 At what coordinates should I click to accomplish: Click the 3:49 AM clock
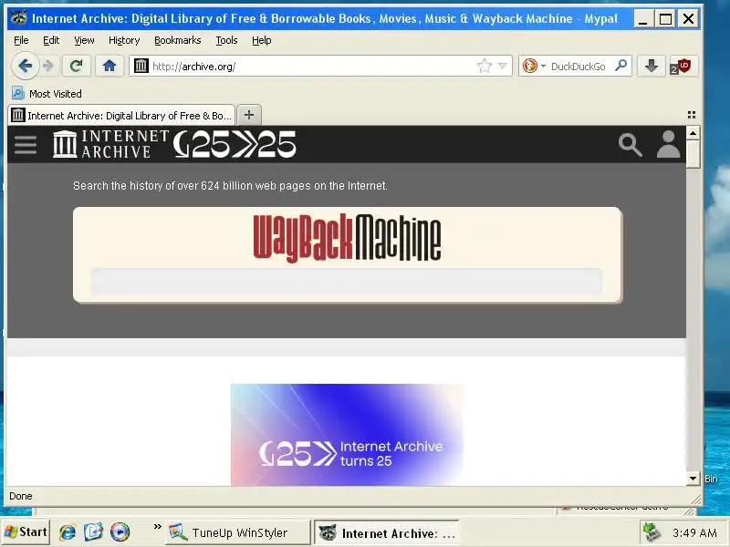tap(694, 533)
